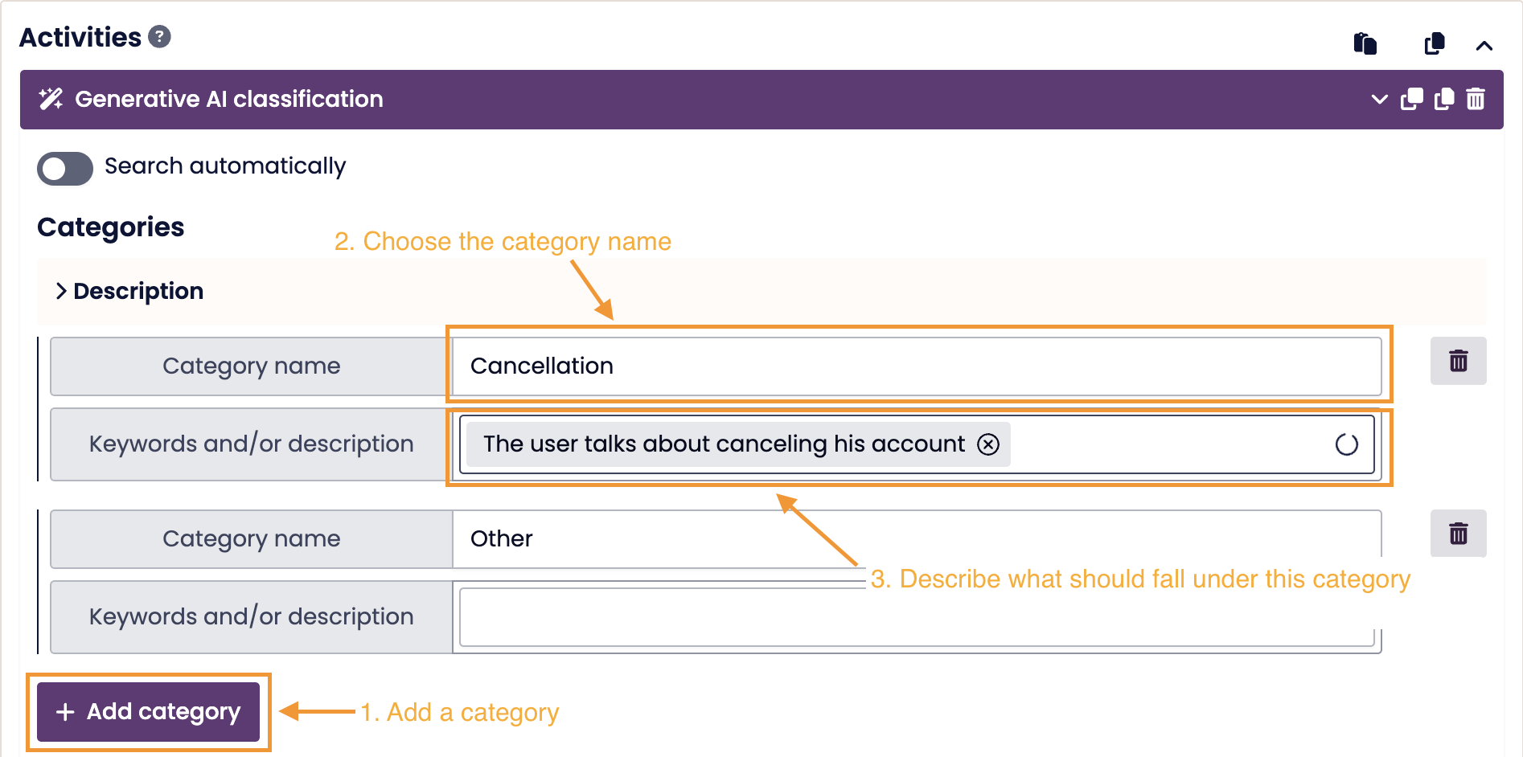Click the paste icon in Activities header
The height and width of the screenshot is (757, 1523).
pos(1365,43)
